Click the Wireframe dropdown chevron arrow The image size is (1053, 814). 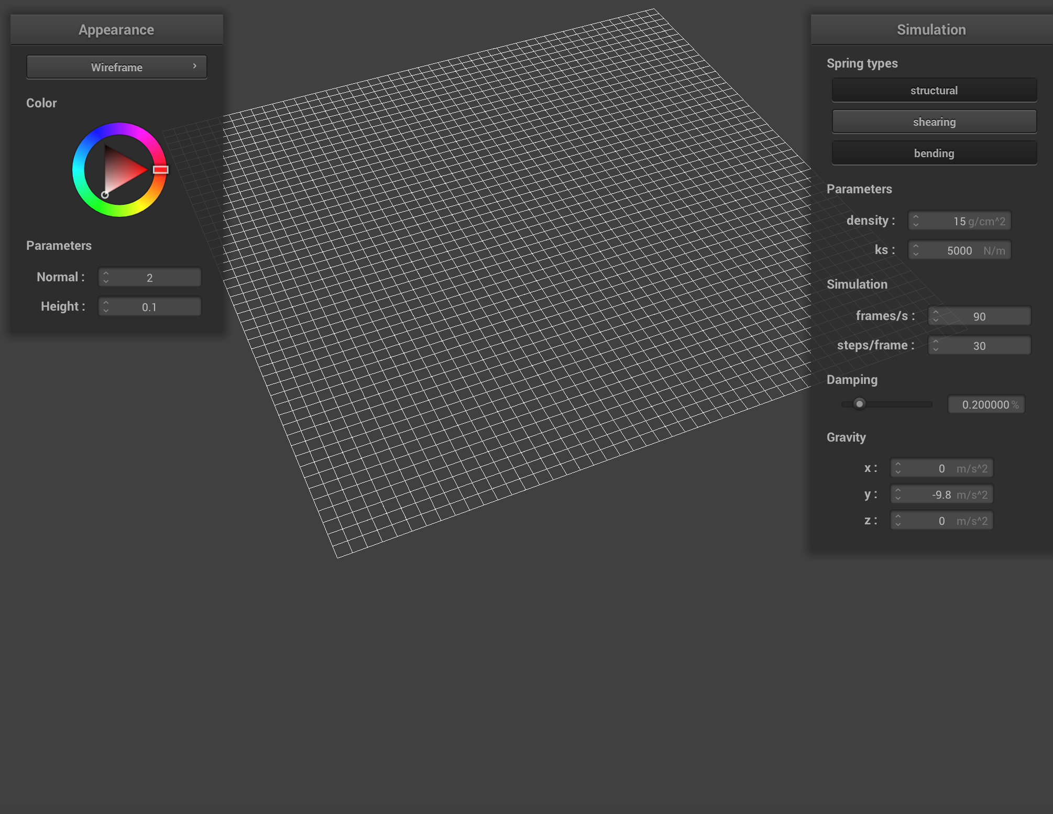(x=194, y=66)
